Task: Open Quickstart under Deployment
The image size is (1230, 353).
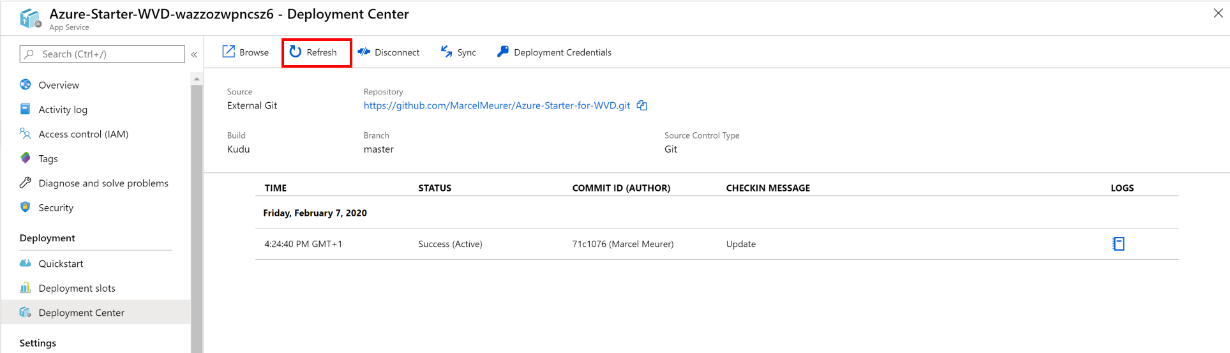Action: pyautogui.click(x=61, y=264)
